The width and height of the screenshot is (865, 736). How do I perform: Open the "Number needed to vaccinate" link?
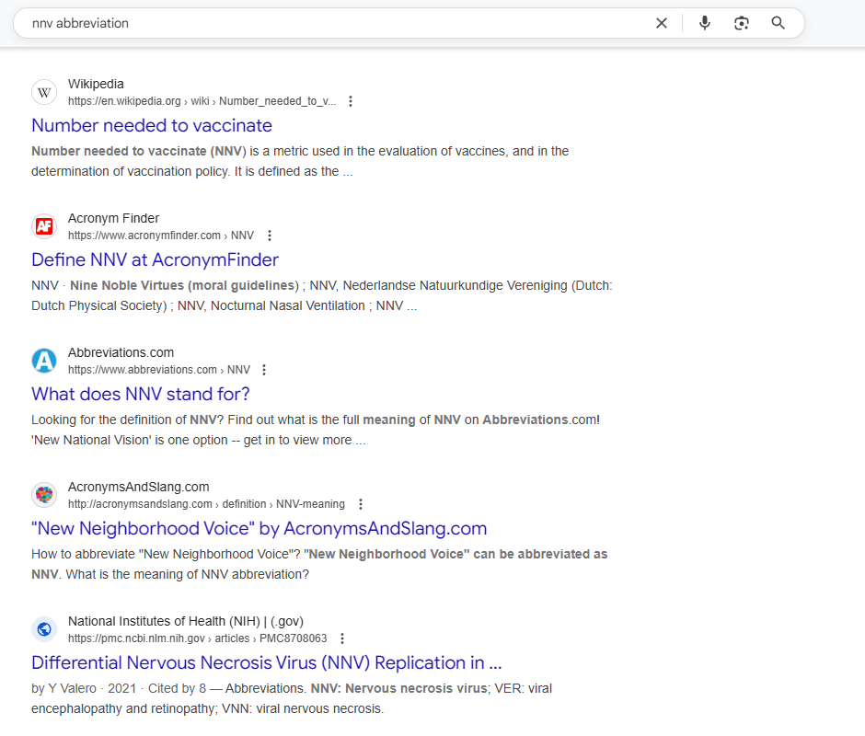click(152, 125)
